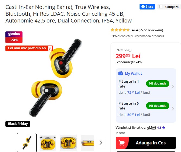Viewport: 181px width, 152px height.
Task: Select the fourth side-view case thumbnail
Action: point(88,143)
